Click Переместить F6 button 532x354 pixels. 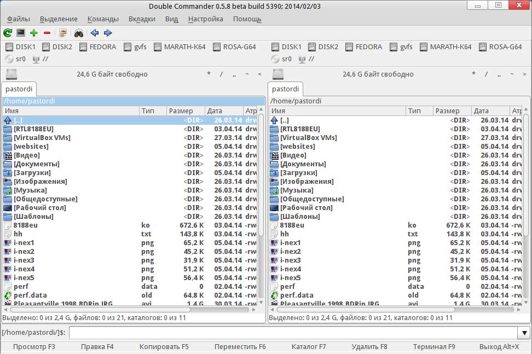click(x=240, y=347)
